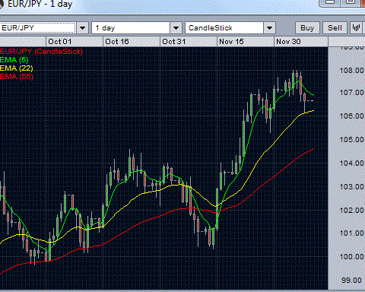Select the EMA (22) yellow legend label
The width and height of the screenshot is (365, 292).
click(17, 68)
